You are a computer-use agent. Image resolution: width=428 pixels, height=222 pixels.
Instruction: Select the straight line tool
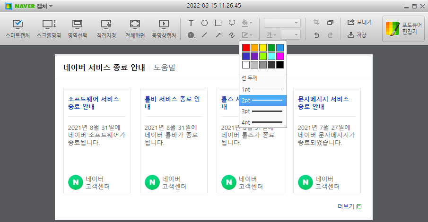pos(204,35)
